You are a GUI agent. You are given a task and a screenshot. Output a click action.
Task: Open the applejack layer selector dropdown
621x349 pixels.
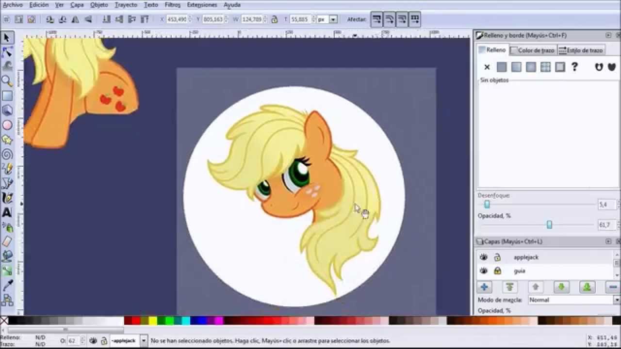pyautogui.click(x=144, y=341)
